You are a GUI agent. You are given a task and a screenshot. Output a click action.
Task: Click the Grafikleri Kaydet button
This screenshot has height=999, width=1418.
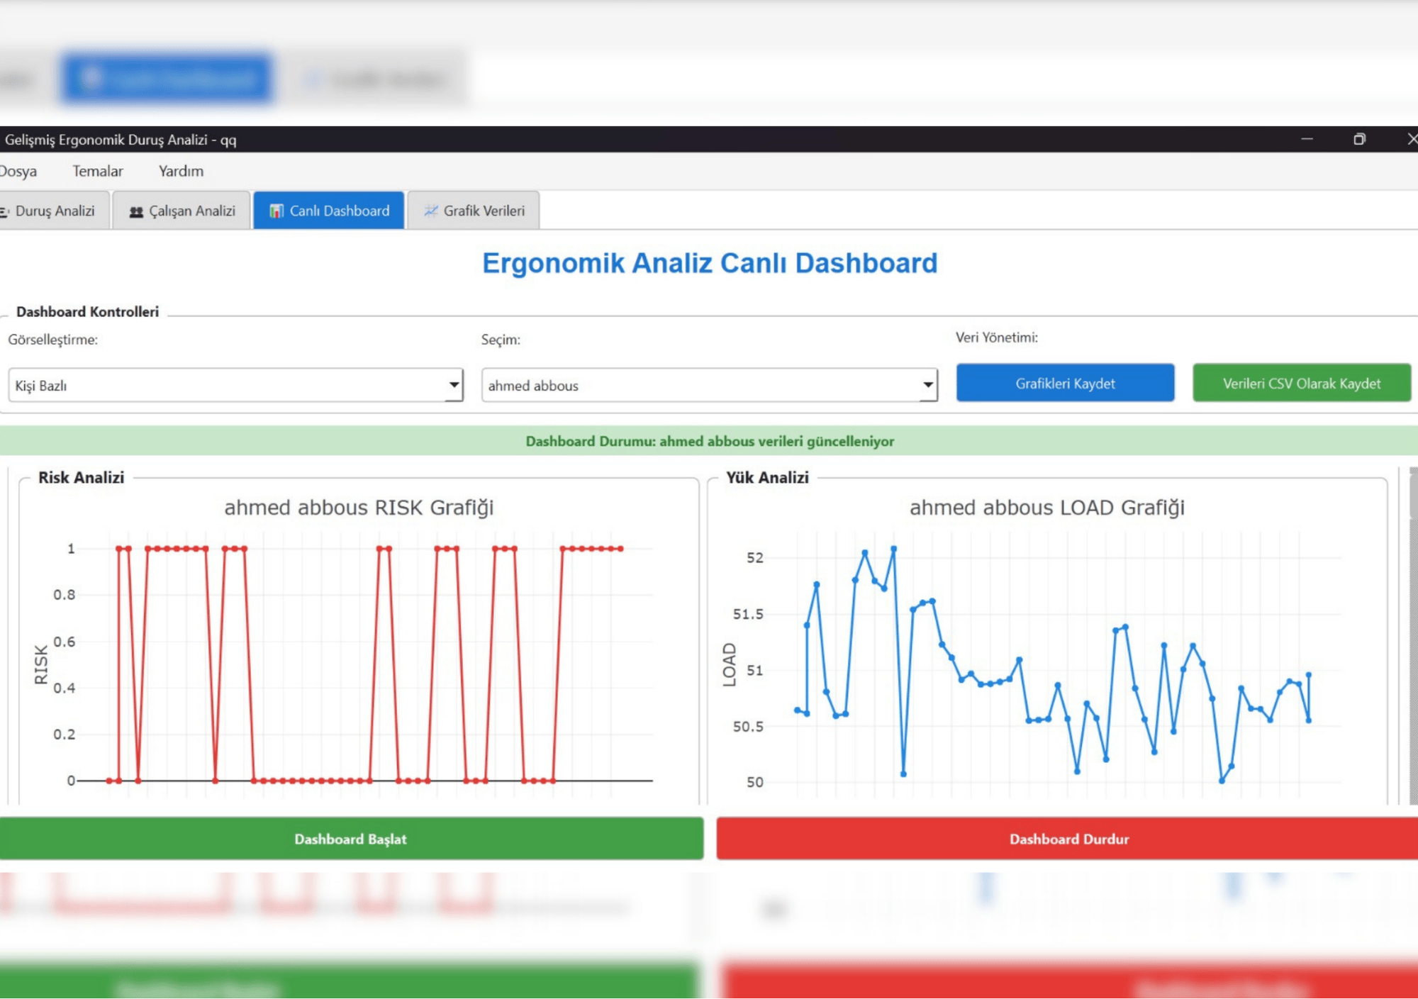click(x=1065, y=383)
